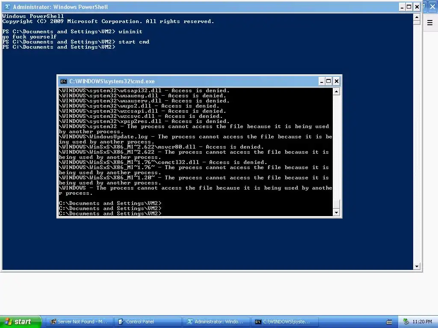Screen dimensions: 438x328
Task: Click the cmd.exe icon in title bar
Action: tap(63, 82)
